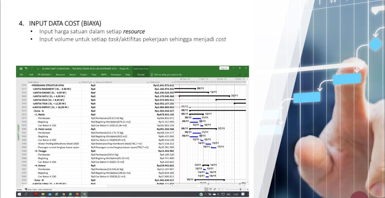Select the Format tab under Gantt Chart Tools
The width and height of the screenshot is (385, 198).
(141, 75)
